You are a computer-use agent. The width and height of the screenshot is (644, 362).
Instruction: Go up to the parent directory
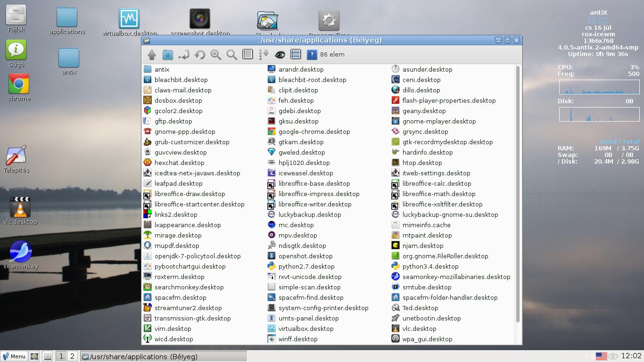point(152,55)
